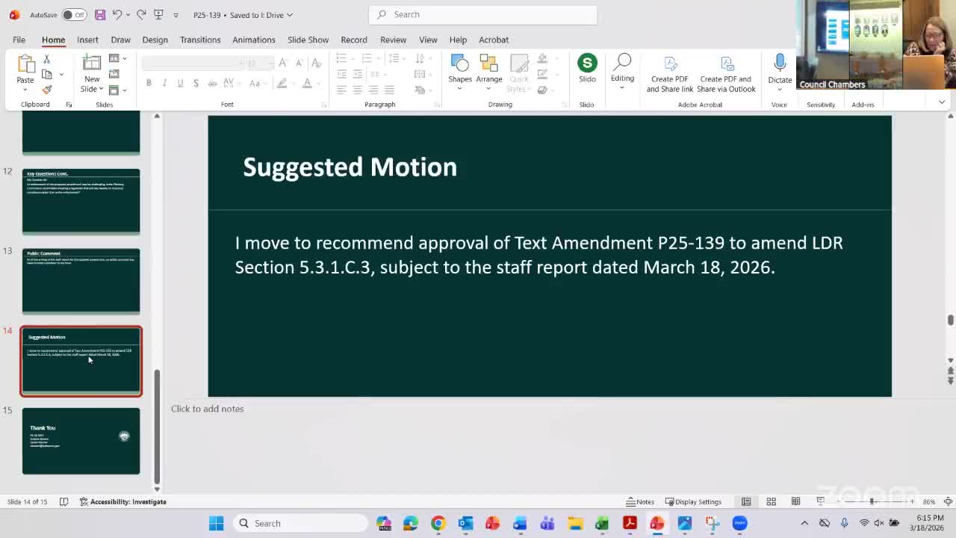
Task: Save the presentation with the Save icon
Action: coord(100,15)
